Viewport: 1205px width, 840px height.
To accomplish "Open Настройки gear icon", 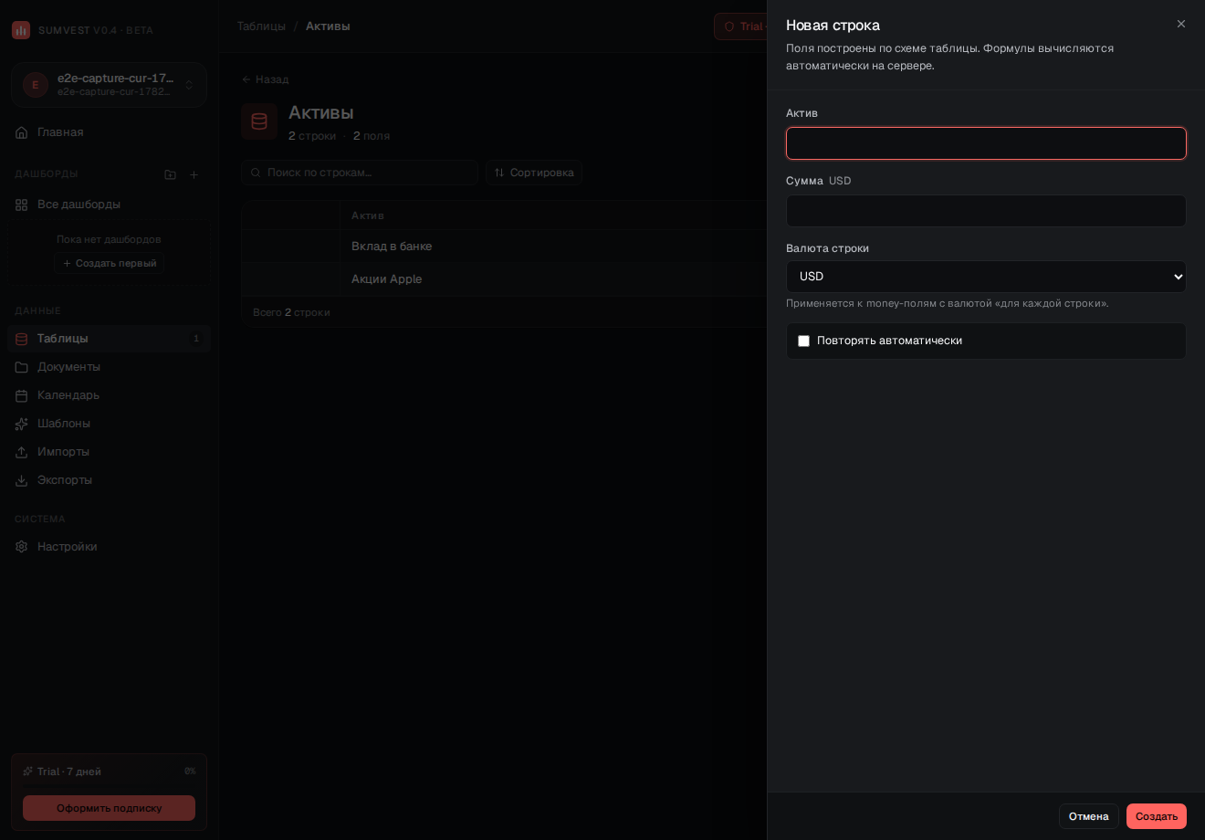I will (x=22, y=547).
